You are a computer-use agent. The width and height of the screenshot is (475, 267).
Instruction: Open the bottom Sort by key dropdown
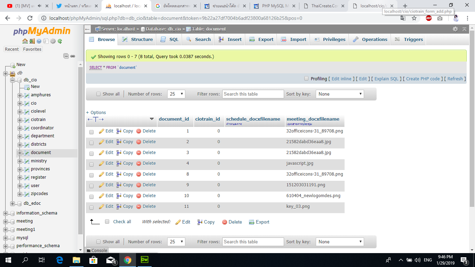click(x=340, y=242)
